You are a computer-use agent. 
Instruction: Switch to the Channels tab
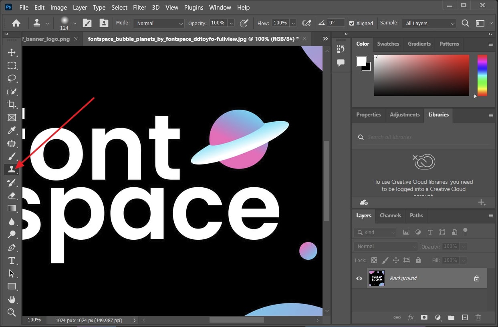point(391,215)
